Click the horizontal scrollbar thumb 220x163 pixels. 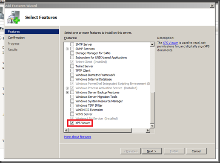(x=100, y=130)
